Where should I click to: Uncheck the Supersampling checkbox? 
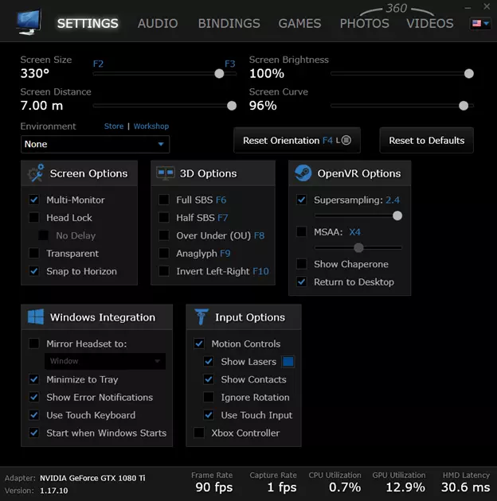[x=301, y=200]
